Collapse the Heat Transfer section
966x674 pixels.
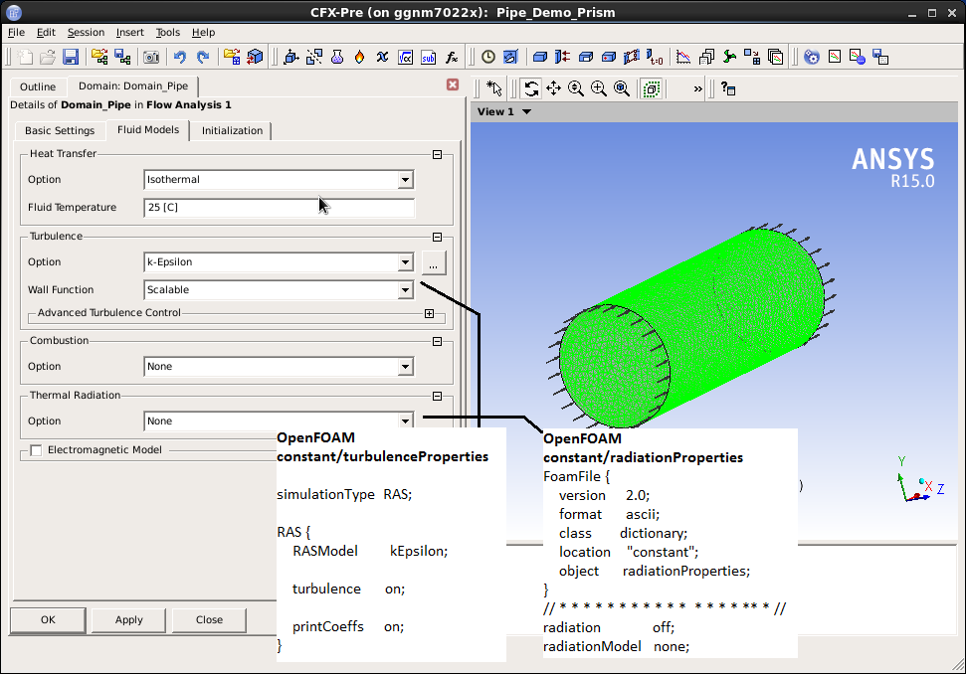[437, 154]
